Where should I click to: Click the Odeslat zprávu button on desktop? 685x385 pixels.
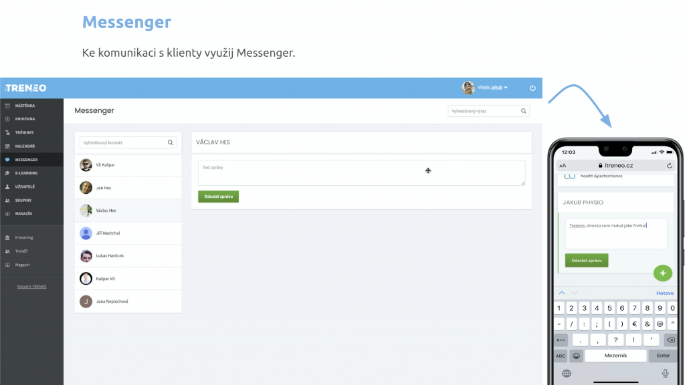click(x=218, y=197)
